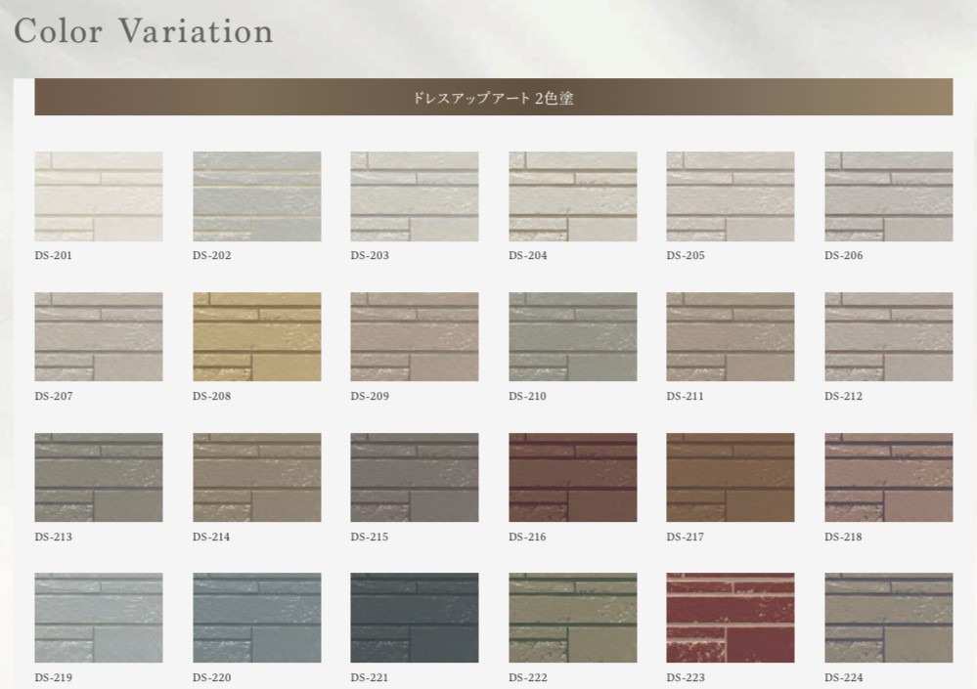The width and height of the screenshot is (977, 689).
Task: Choose the DS-204 cream tile swatch
Action: [572, 196]
